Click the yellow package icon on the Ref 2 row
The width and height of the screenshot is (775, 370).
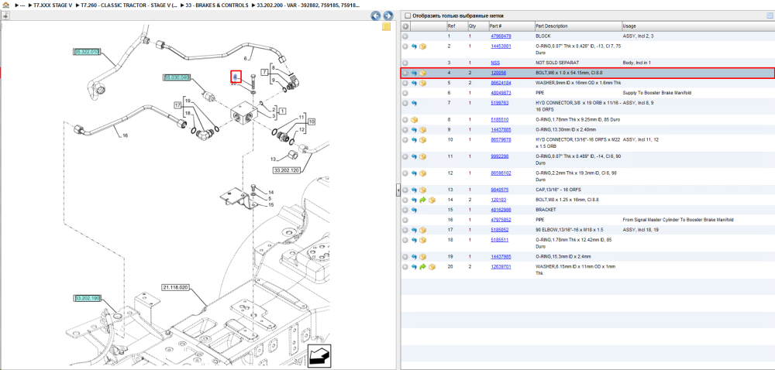tap(422, 46)
